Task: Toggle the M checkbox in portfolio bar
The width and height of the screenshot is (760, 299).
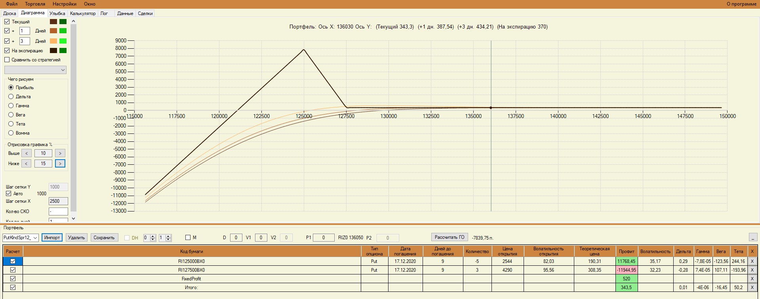Action: (x=188, y=238)
